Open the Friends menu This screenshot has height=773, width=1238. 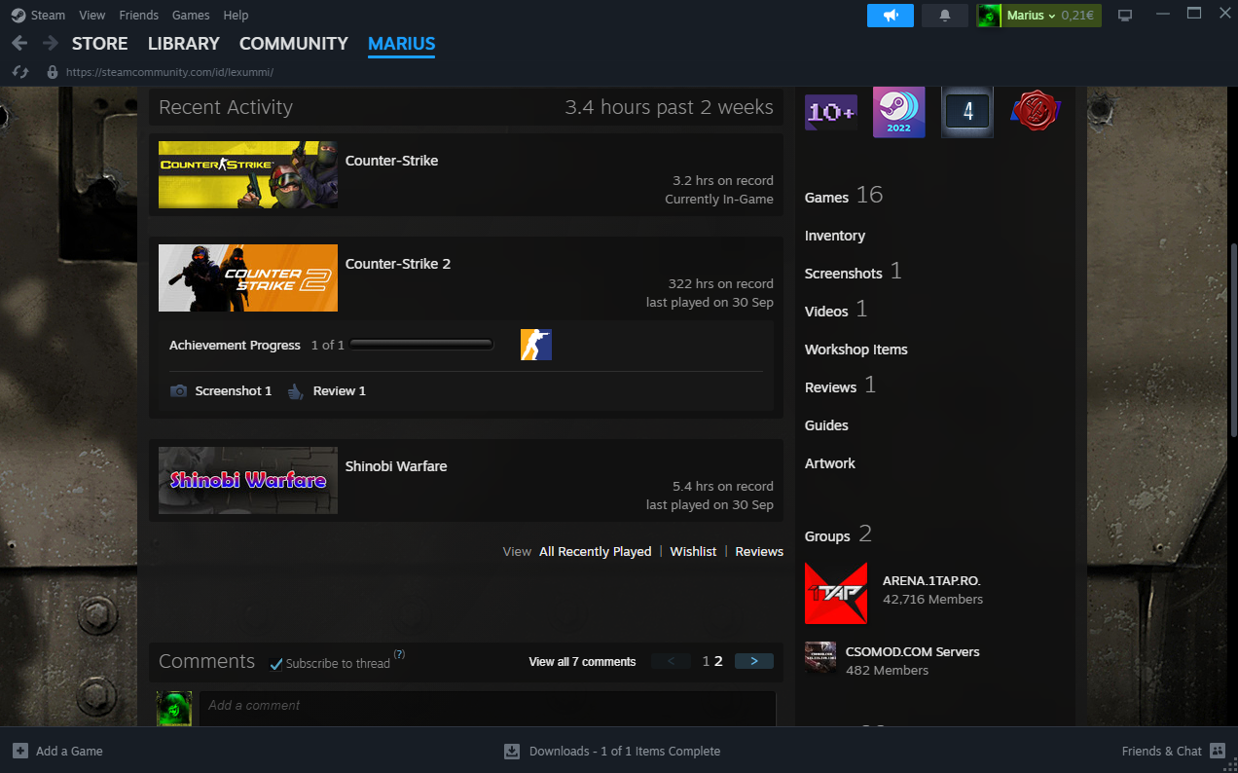(x=138, y=16)
